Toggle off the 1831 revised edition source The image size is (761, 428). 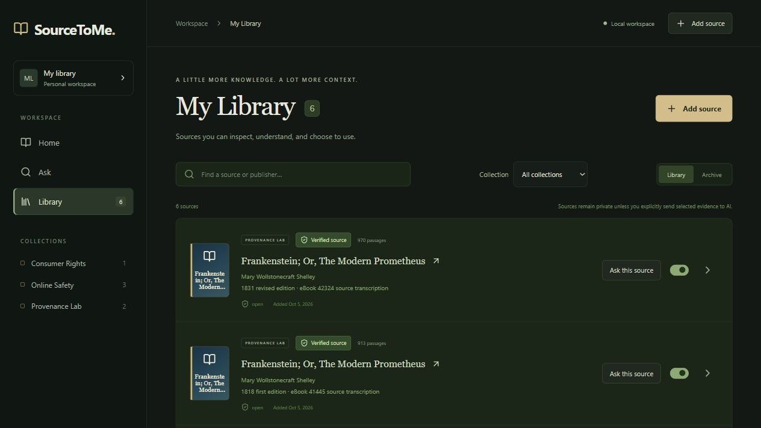pos(679,270)
